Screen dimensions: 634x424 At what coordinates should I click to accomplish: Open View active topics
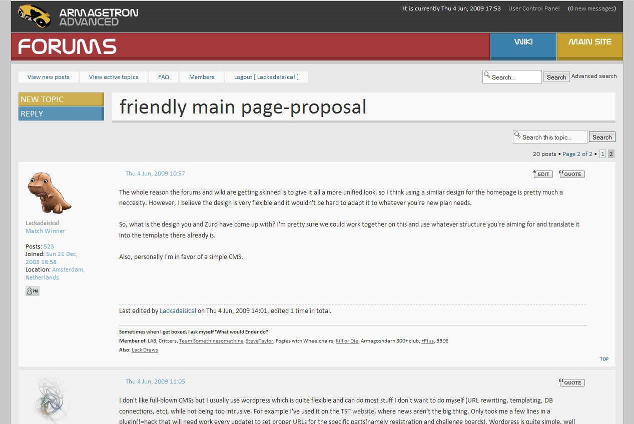pyautogui.click(x=114, y=77)
